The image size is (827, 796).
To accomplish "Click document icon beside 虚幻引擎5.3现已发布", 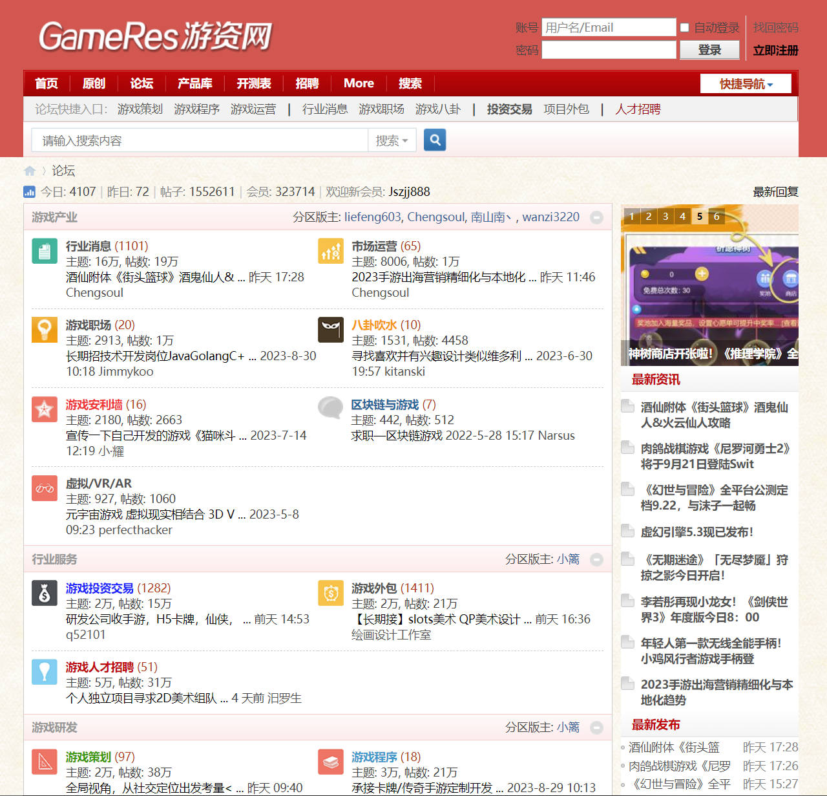I will 627,531.
